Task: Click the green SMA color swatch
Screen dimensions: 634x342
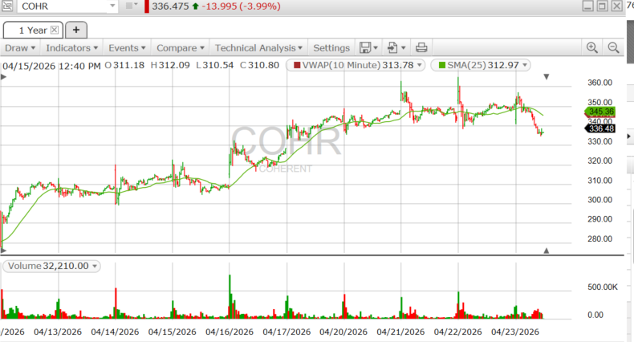Action: click(442, 65)
